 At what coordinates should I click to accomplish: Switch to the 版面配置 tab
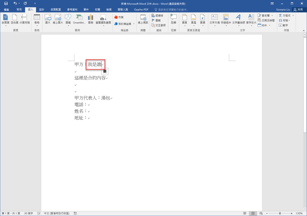click(56, 9)
